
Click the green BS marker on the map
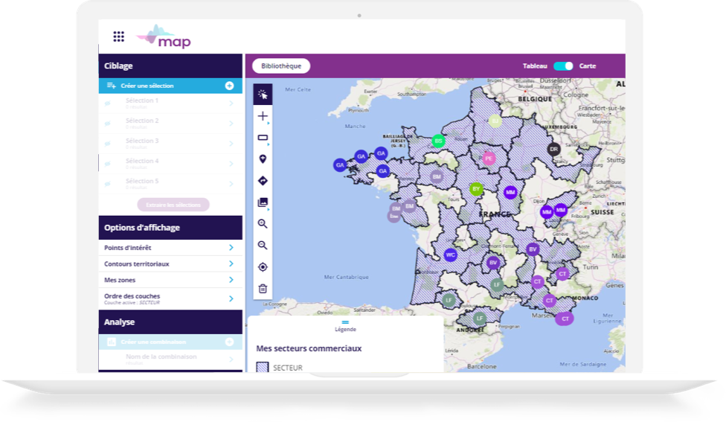pyautogui.click(x=438, y=141)
